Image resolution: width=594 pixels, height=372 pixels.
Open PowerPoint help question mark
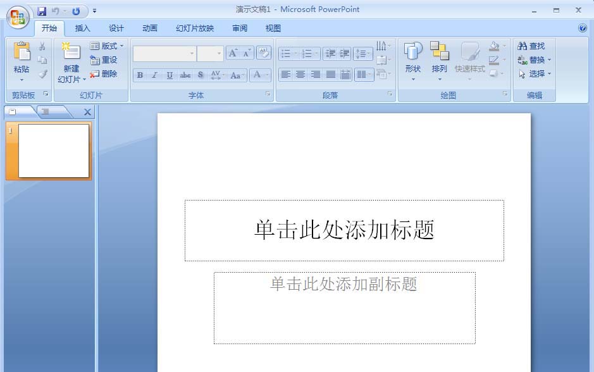[x=583, y=28]
